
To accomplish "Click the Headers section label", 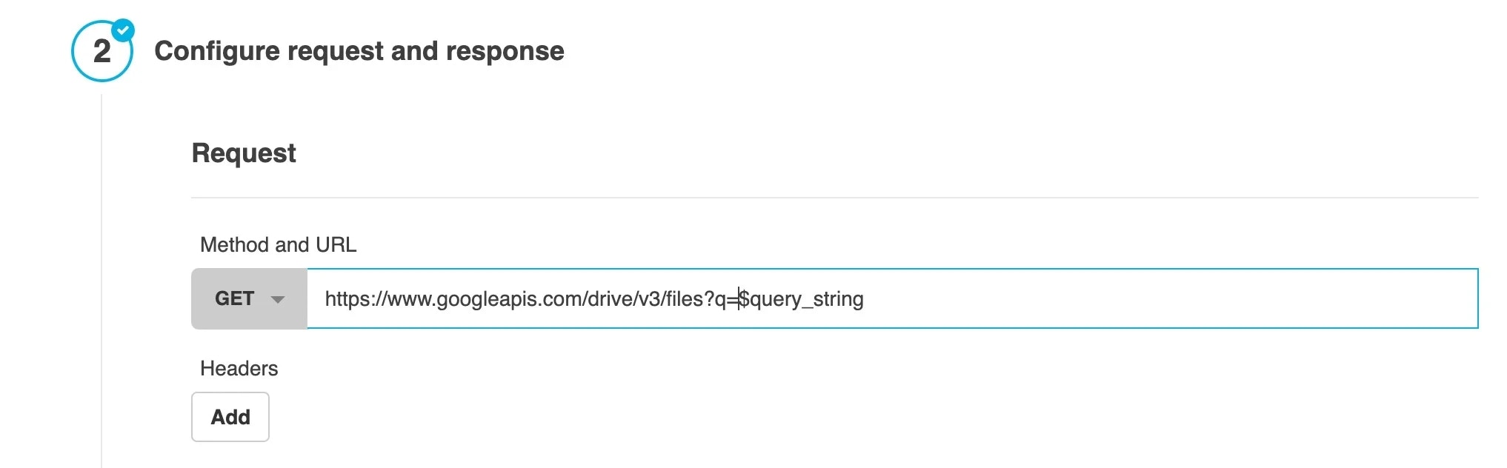I will (x=238, y=368).
